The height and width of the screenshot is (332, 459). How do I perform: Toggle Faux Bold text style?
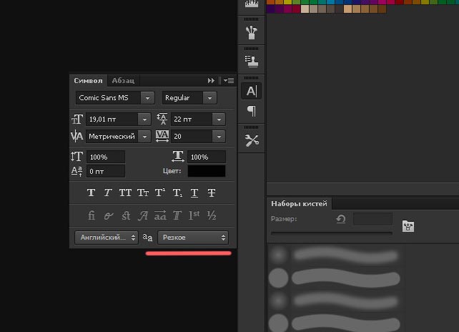tap(91, 192)
